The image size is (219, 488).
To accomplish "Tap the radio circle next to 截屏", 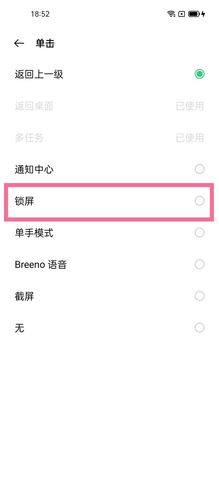I will pos(199,296).
